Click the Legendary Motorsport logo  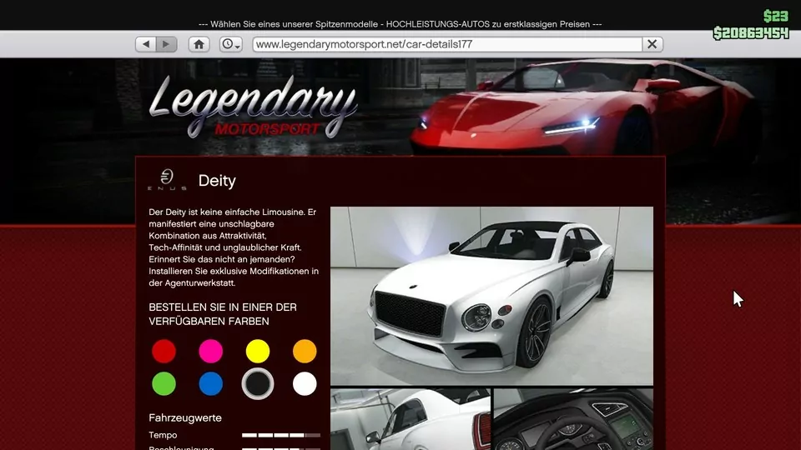click(x=253, y=107)
